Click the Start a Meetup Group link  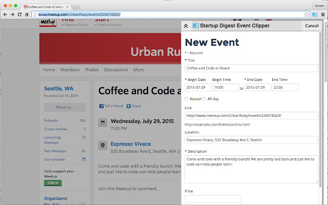tap(108, 22)
